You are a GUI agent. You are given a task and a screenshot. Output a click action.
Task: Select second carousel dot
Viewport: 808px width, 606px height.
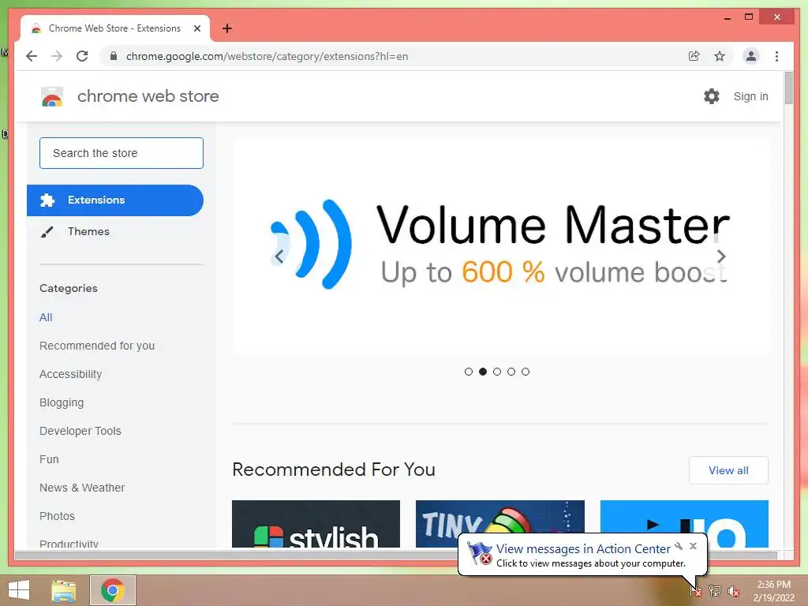[483, 372]
